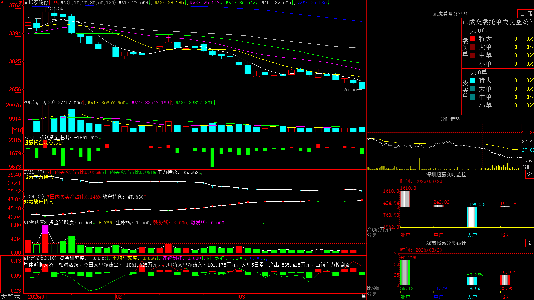Click the 59.13 散户 ratio value
This screenshot has width=534, height=300.
[x=407, y=288]
